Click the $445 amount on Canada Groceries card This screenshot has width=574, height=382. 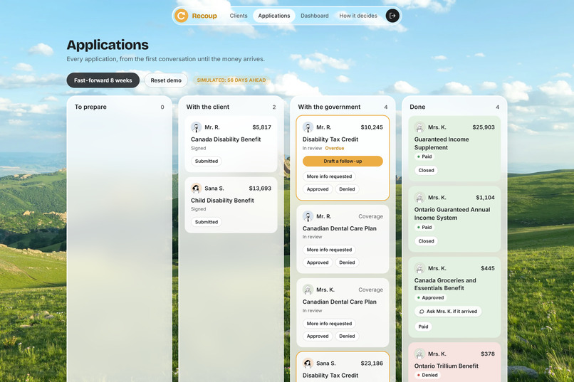[x=488, y=268]
